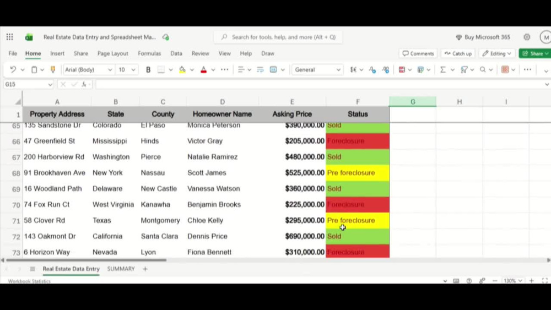Open the Editing mode dropdown

(496, 53)
